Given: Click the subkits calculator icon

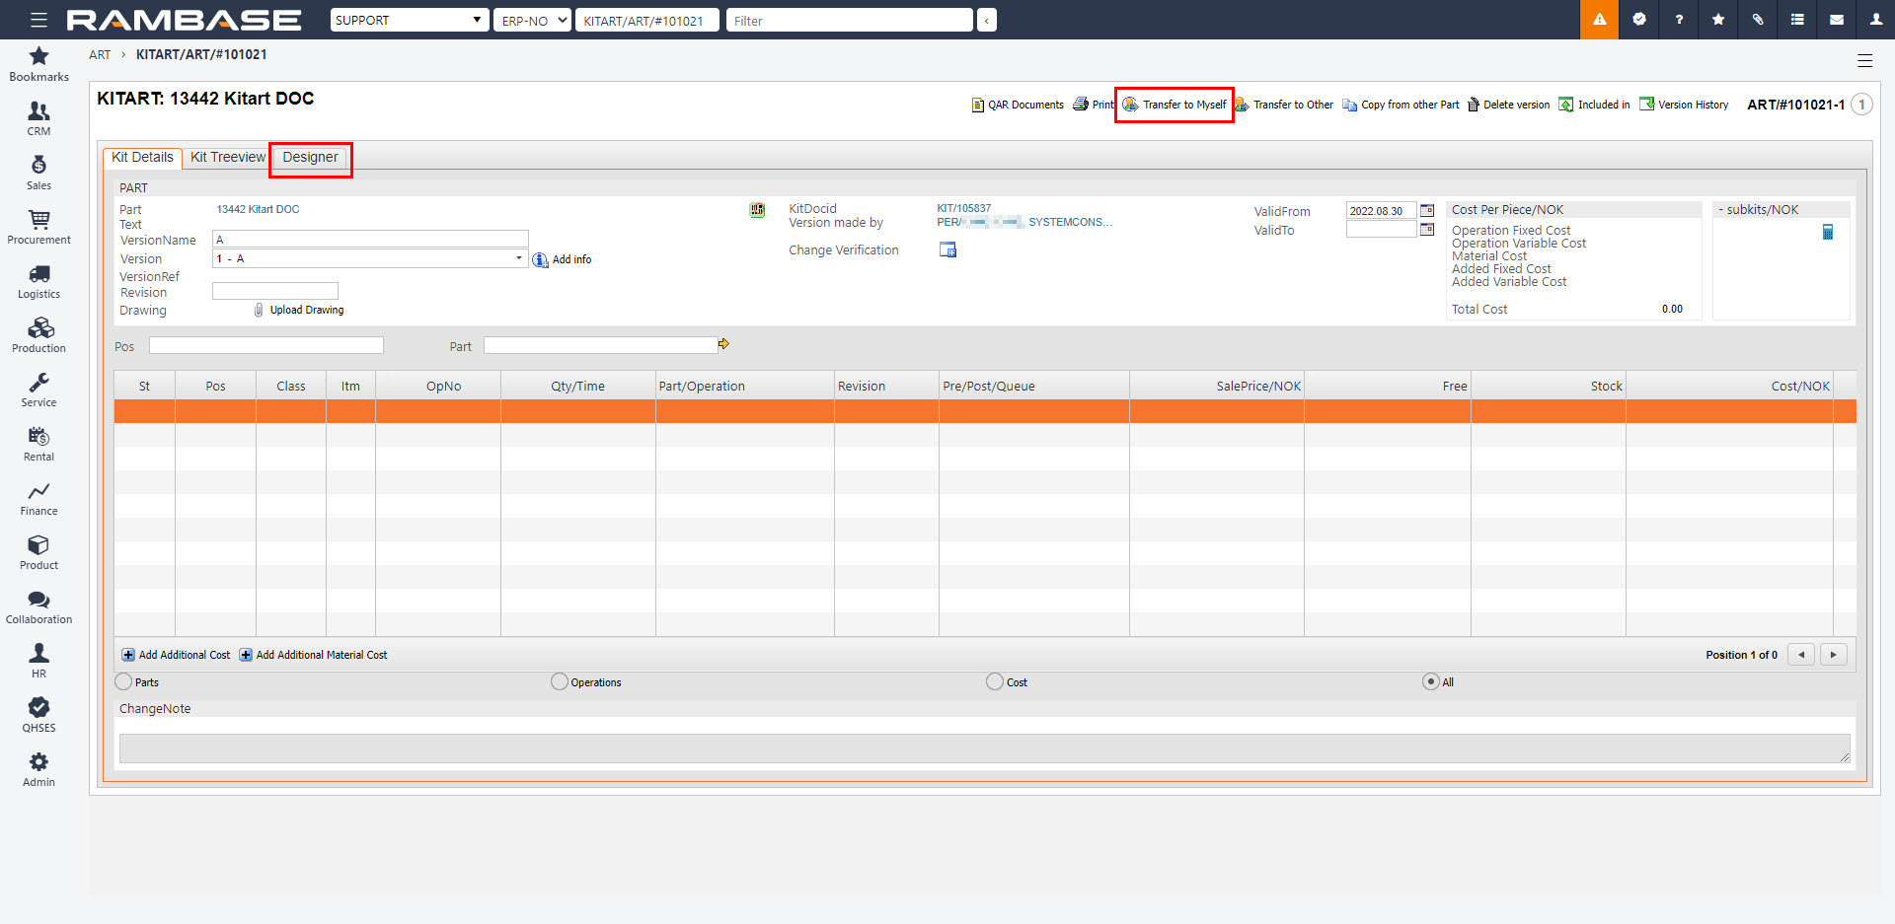Looking at the screenshot, I should pos(1827,232).
